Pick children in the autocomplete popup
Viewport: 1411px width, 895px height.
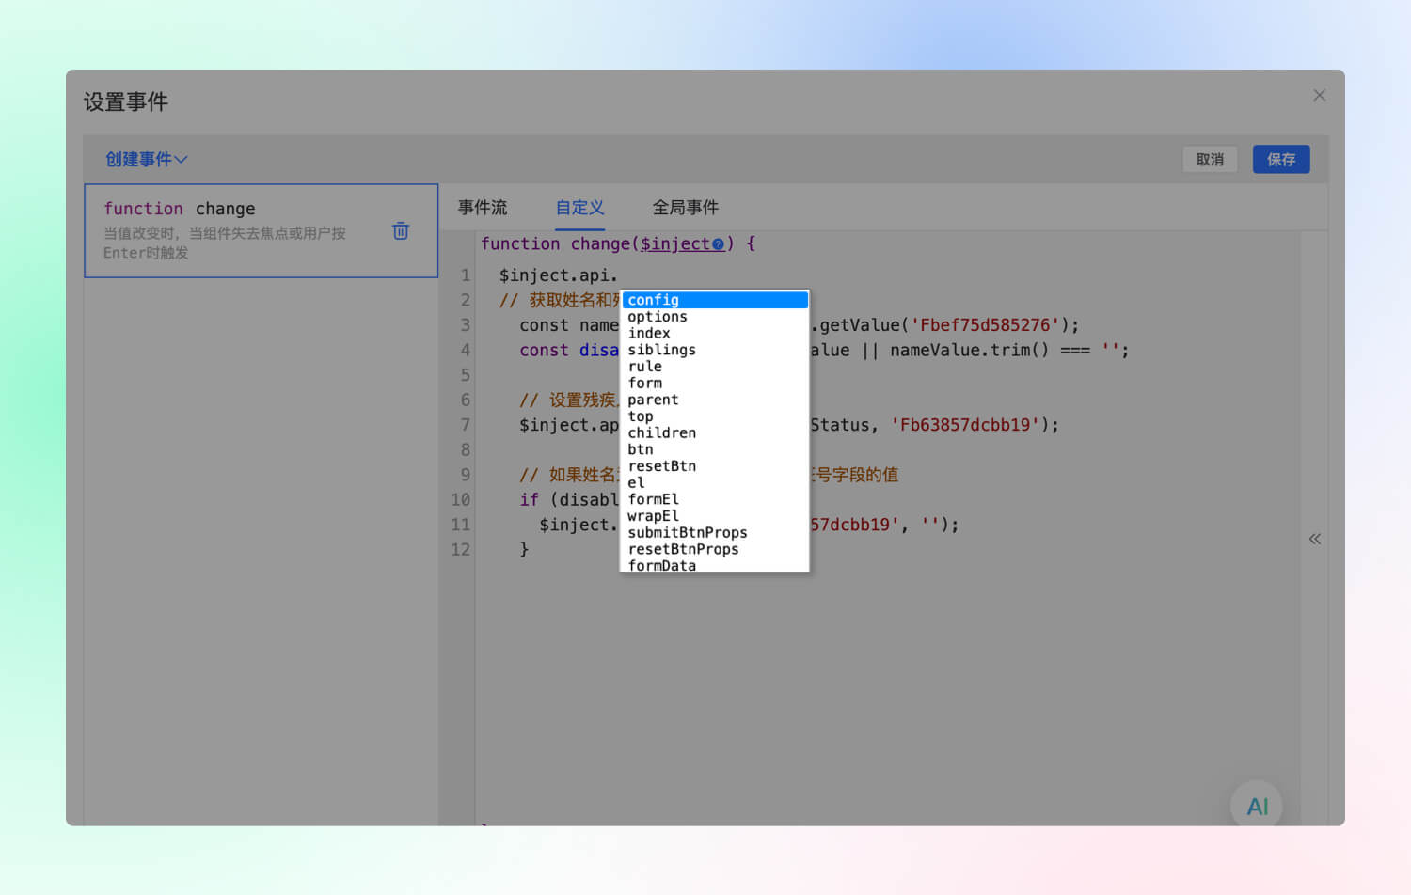(715, 432)
